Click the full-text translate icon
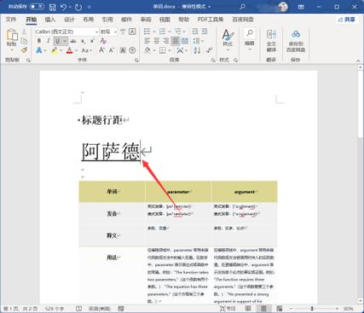This screenshot has height=313, width=364. 271,41
